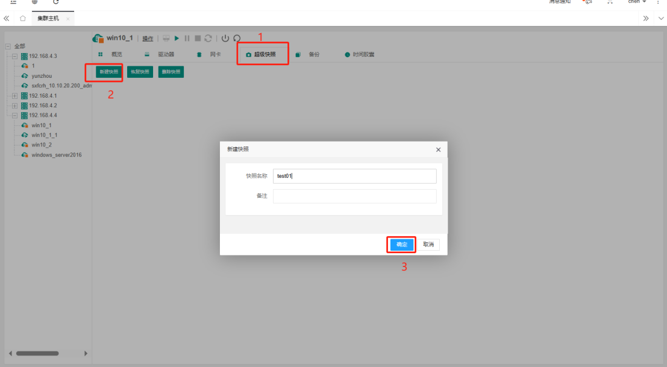Click the Play button to start win10_1
667x367 pixels.
click(177, 39)
